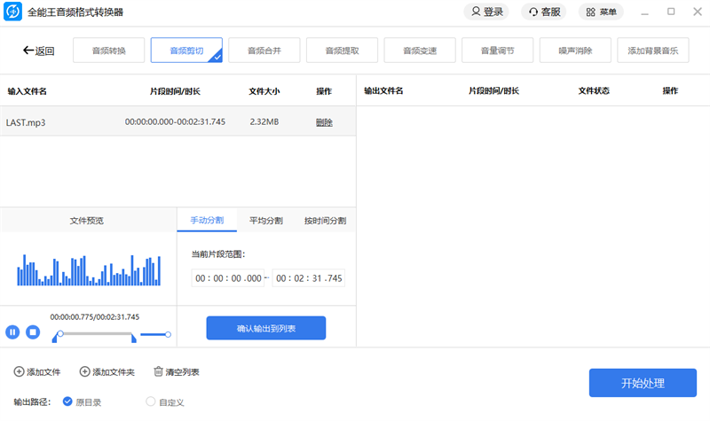Switch to 平均分割 split mode
The width and height of the screenshot is (710, 421).
click(266, 220)
